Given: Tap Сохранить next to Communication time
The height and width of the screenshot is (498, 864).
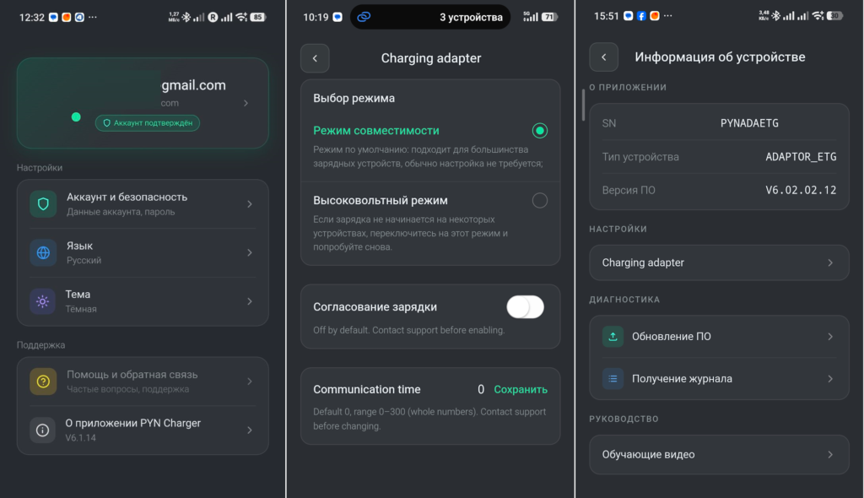Looking at the screenshot, I should pyautogui.click(x=521, y=389).
